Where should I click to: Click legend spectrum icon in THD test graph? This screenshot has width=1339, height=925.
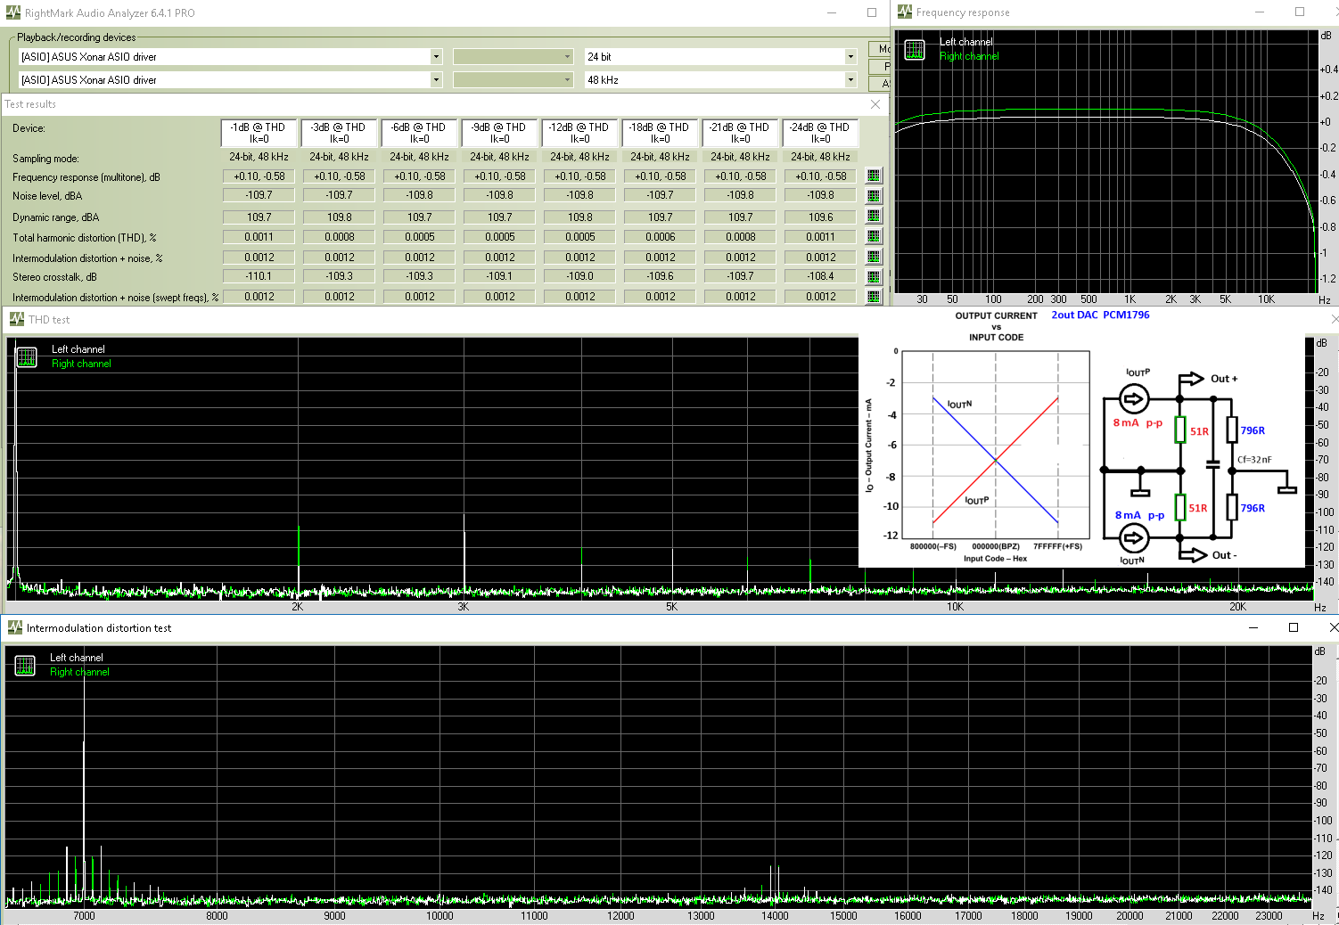[x=27, y=357]
